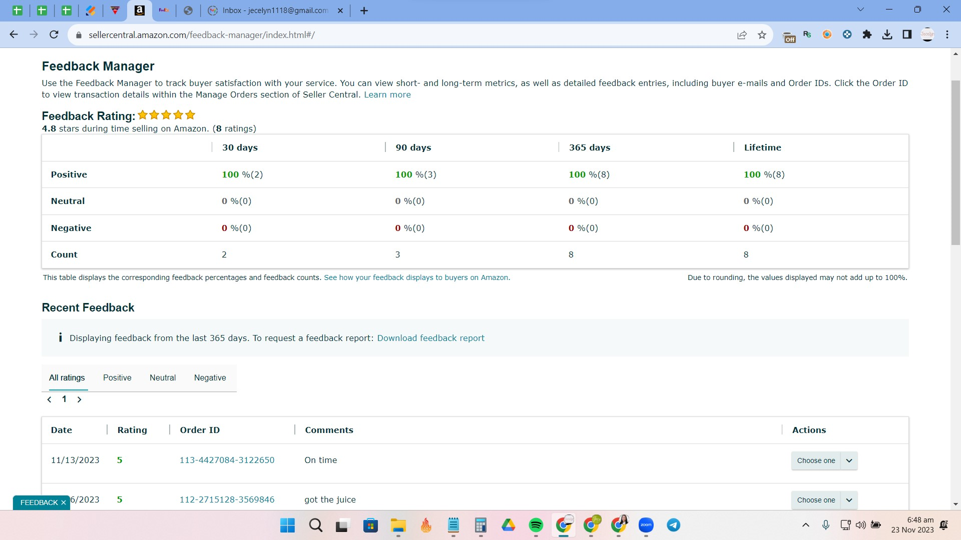961x540 pixels.
Task: Open Zoom from the taskbar
Action: 646,525
